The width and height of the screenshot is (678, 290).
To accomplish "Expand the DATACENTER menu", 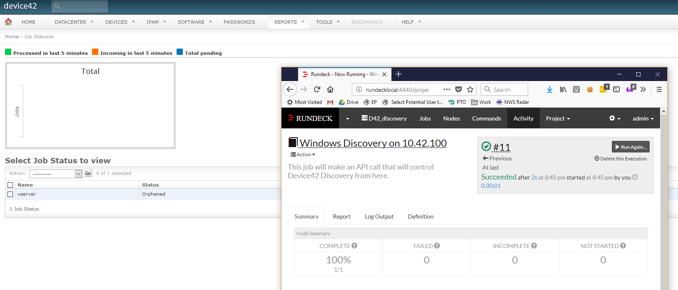I will [x=74, y=22].
